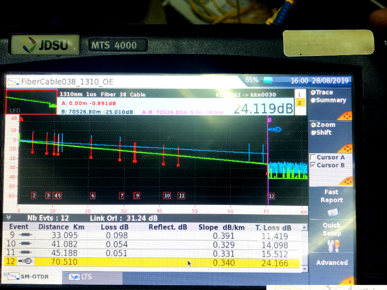Click the Distance Km column header

tap(61, 227)
